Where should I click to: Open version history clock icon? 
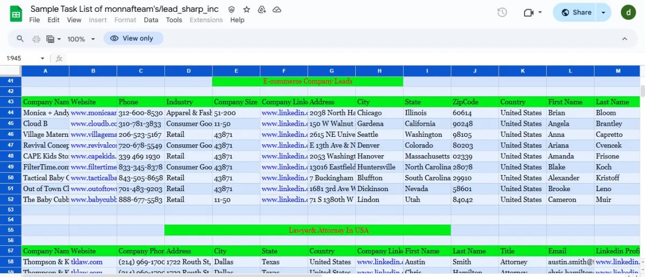(x=502, y=12)
